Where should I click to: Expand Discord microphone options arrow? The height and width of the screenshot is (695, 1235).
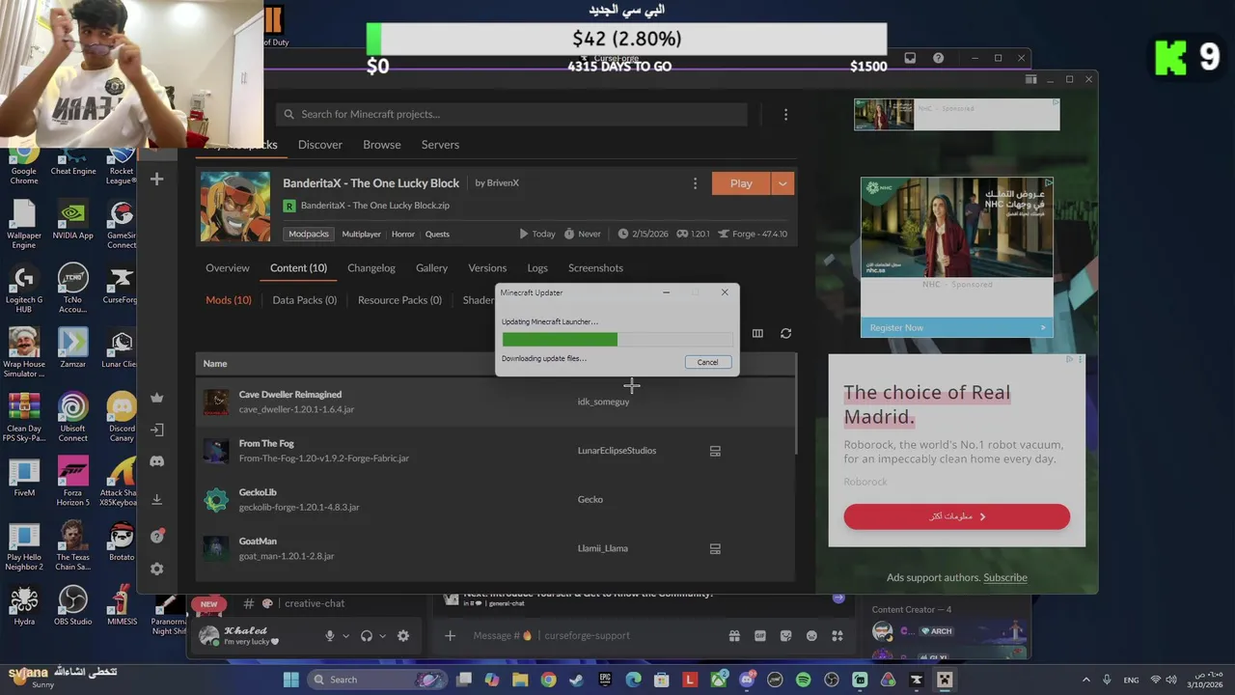(345, 636)
